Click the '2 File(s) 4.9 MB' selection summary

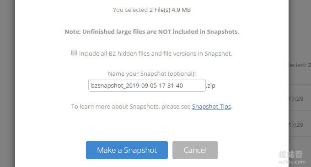[170, 10]
